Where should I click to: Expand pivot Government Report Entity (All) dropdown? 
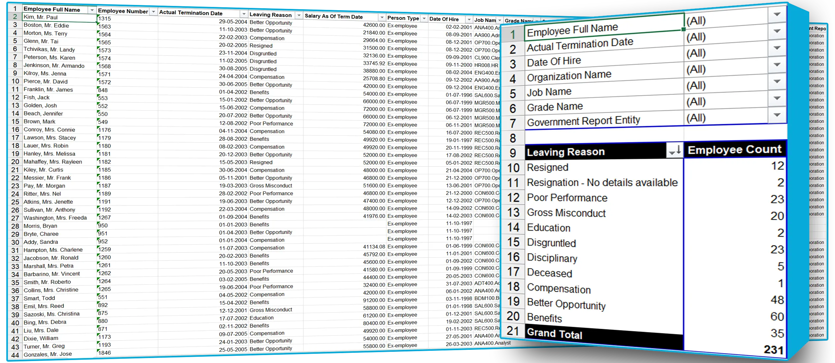tap(777, 115)
